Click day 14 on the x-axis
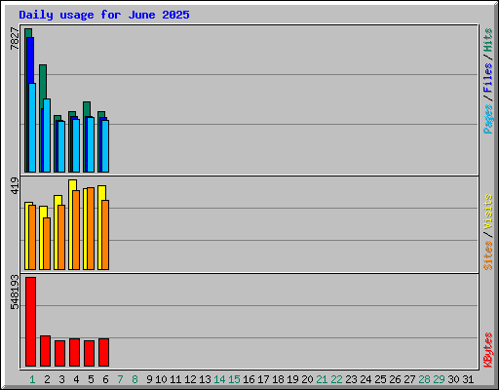This screenshot has width=499, height=390. point(219,379)
